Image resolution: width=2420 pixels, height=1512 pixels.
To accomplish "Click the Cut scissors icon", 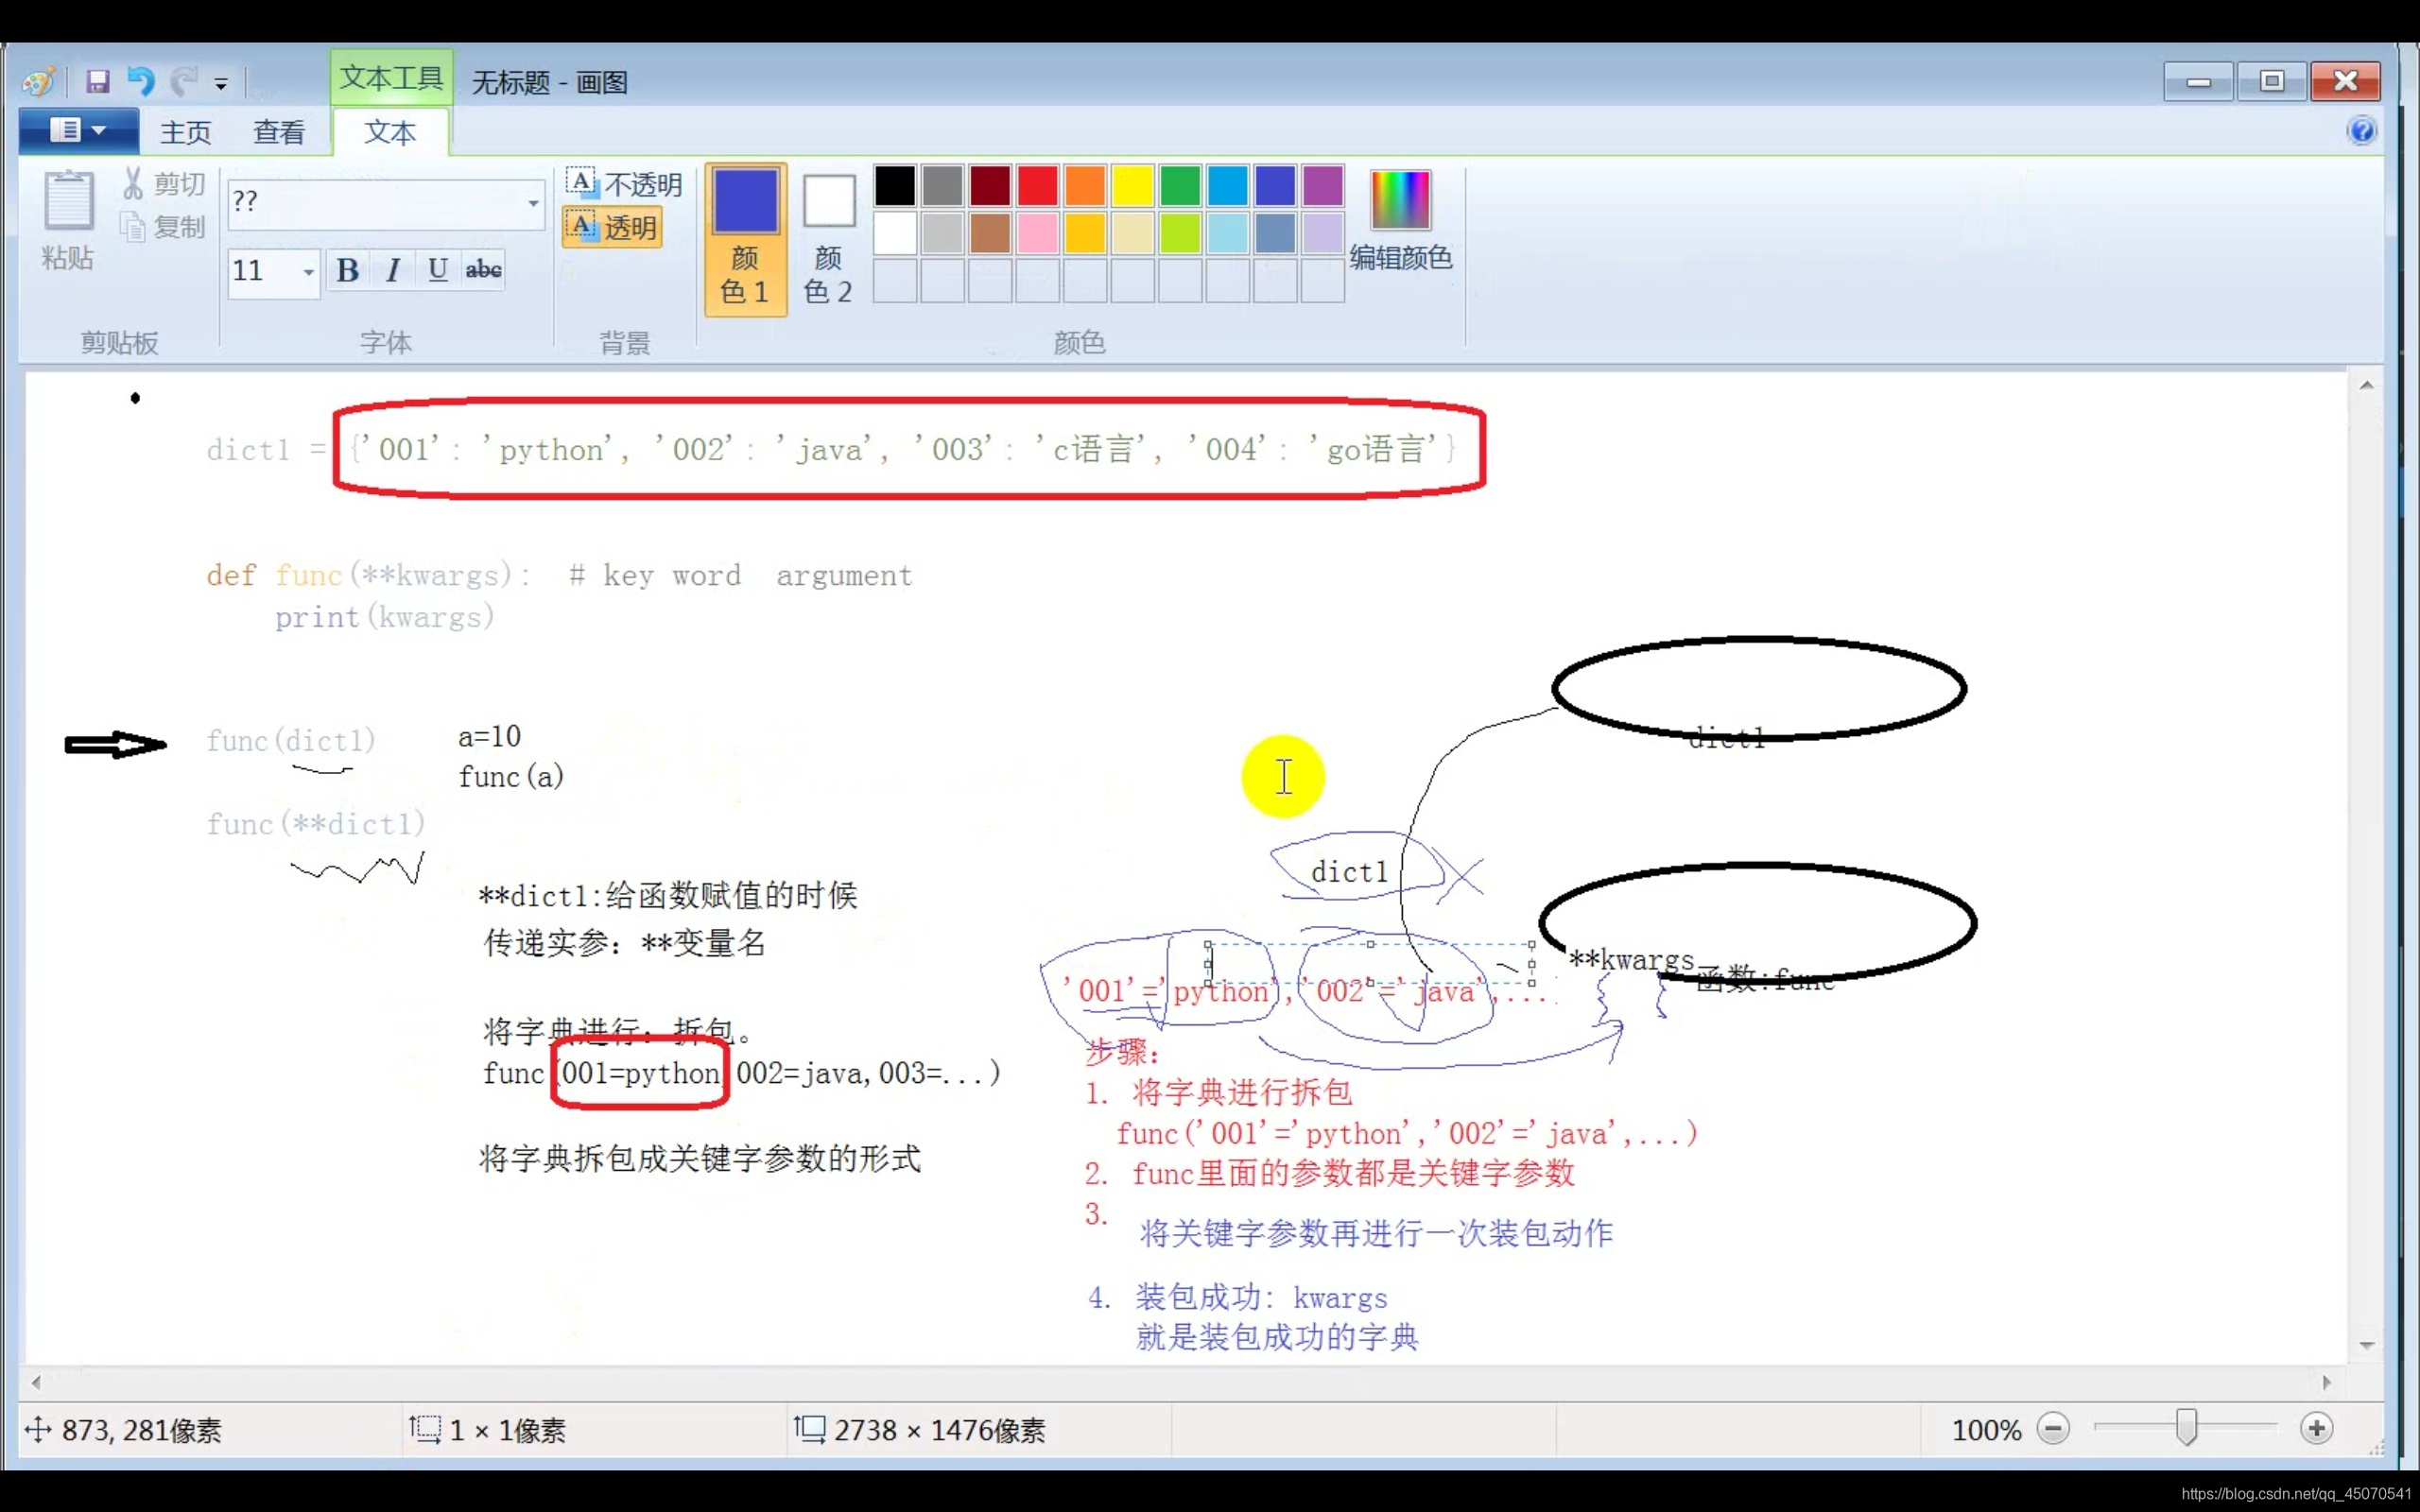I will pos(133,183).
